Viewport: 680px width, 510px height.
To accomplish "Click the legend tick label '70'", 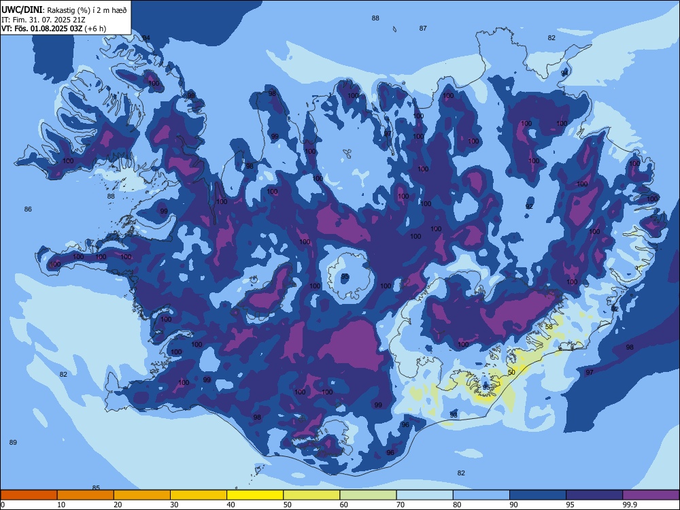I will (401, 505).
